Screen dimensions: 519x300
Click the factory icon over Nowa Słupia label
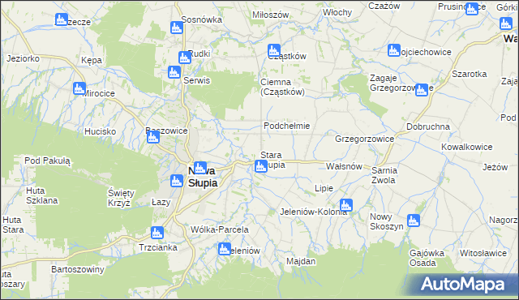pyautogui.click(x=200, y=168)
